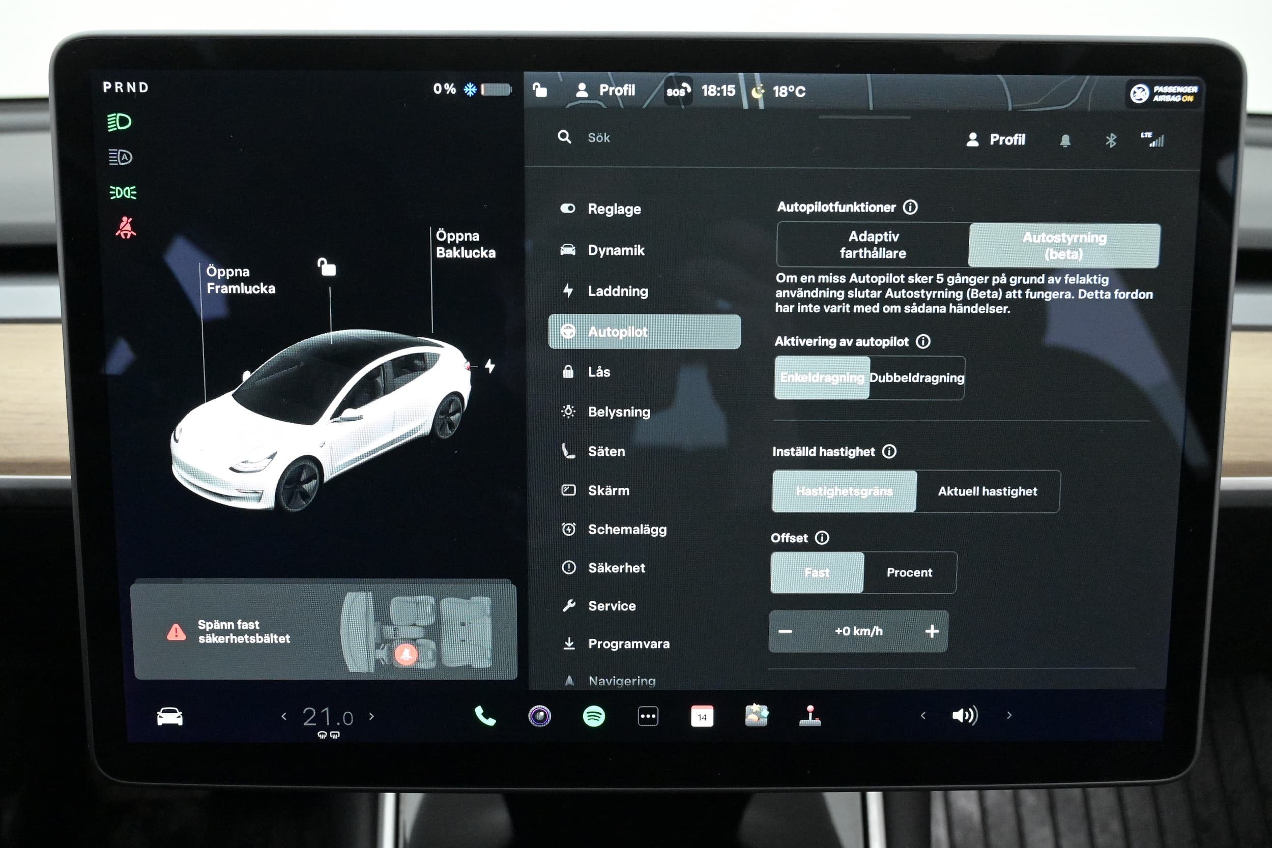Tap the volume speaker icon
This screenshot has width=1272, height=848.
[x=965, y=716]
